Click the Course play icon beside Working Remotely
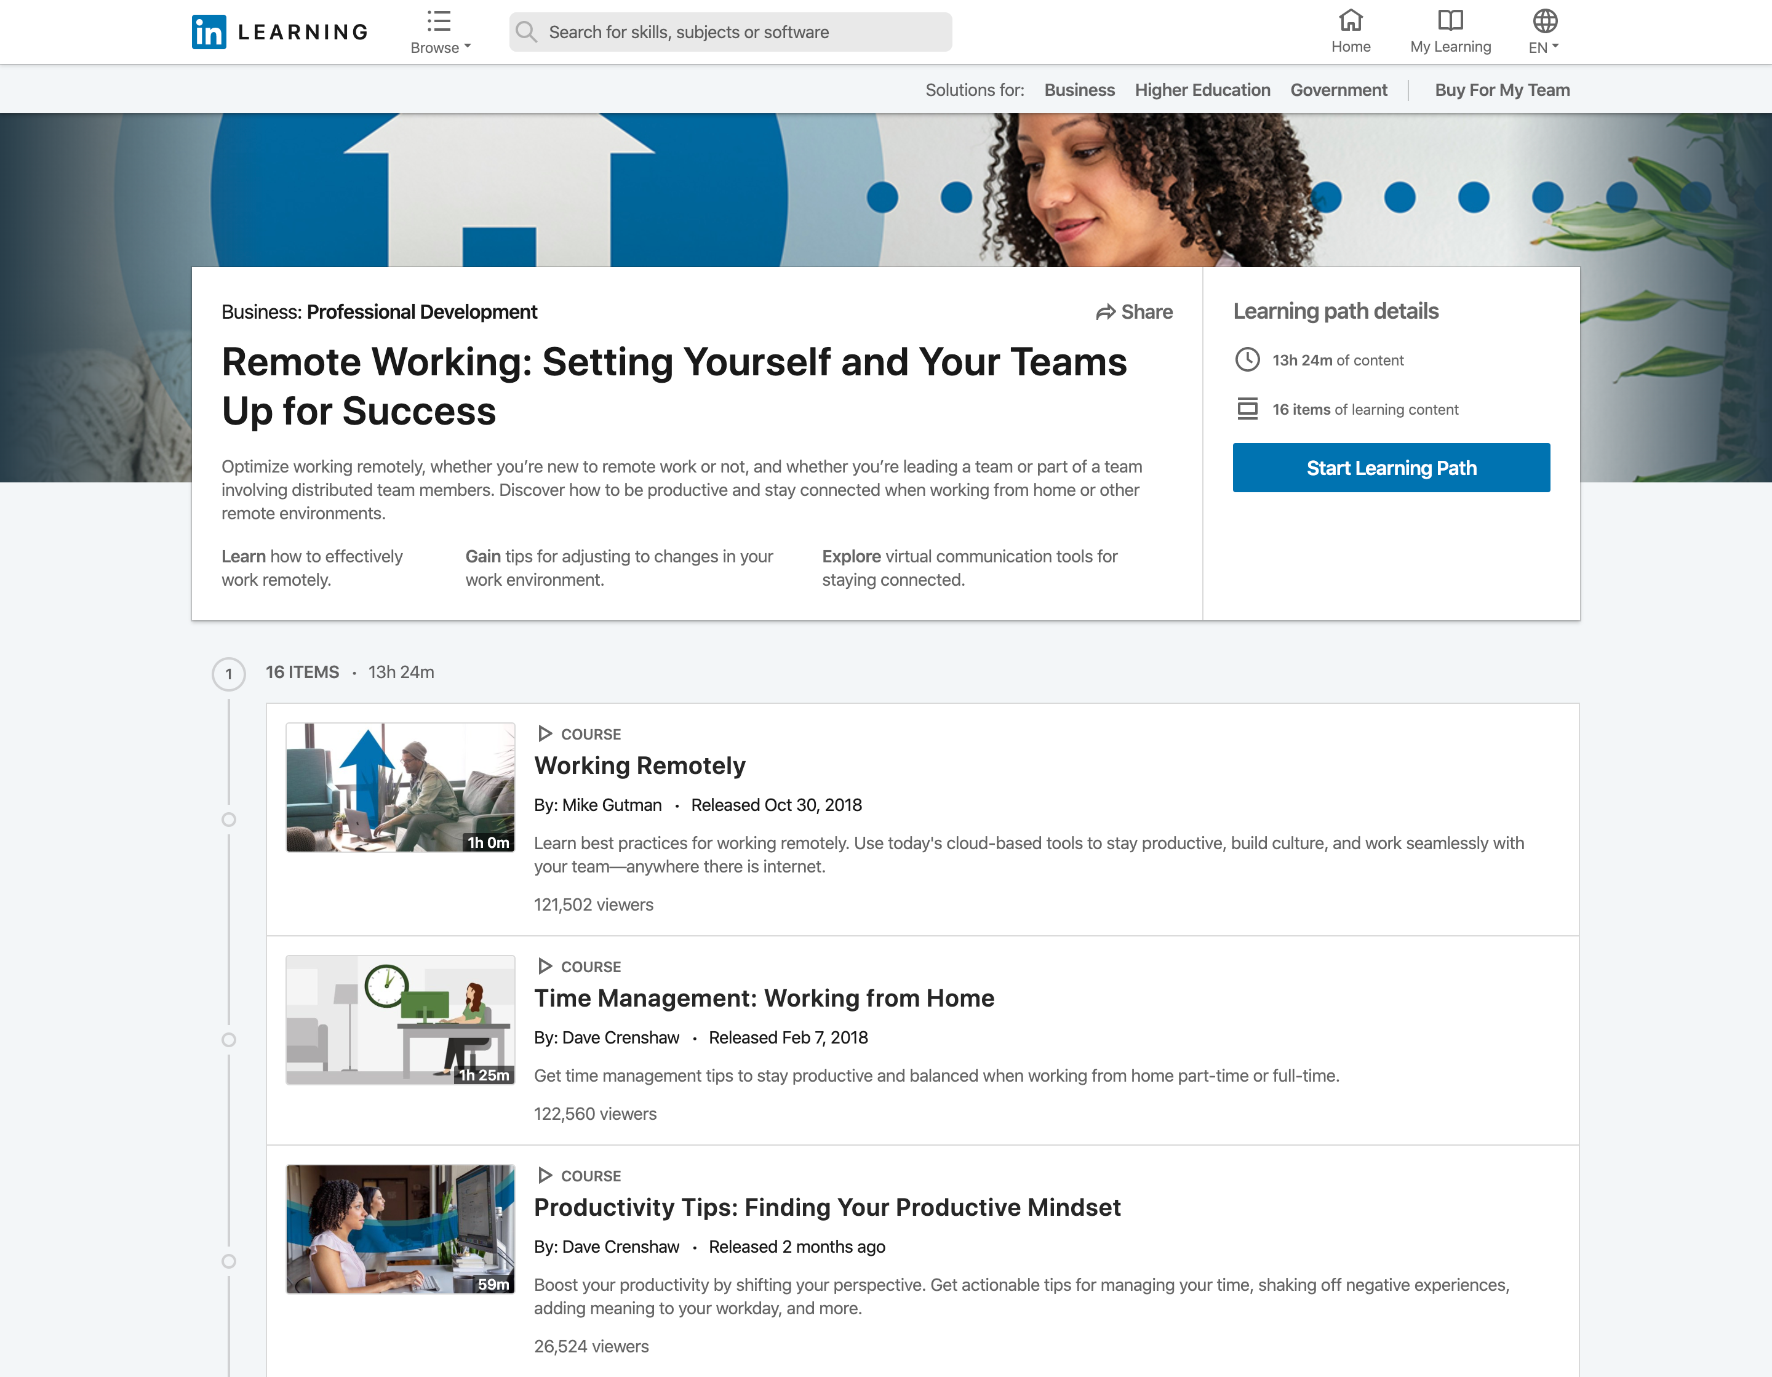This screenshot has width=1772, height=1377. click(x=545, y=733)
